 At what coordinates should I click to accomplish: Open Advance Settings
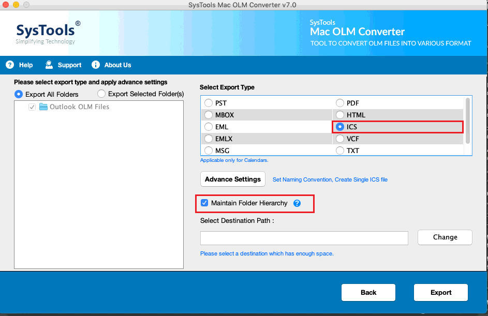(232, 179)
